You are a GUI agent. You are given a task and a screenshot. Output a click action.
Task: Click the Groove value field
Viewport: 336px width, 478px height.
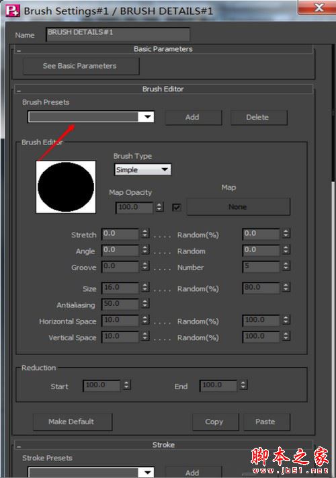120,267
